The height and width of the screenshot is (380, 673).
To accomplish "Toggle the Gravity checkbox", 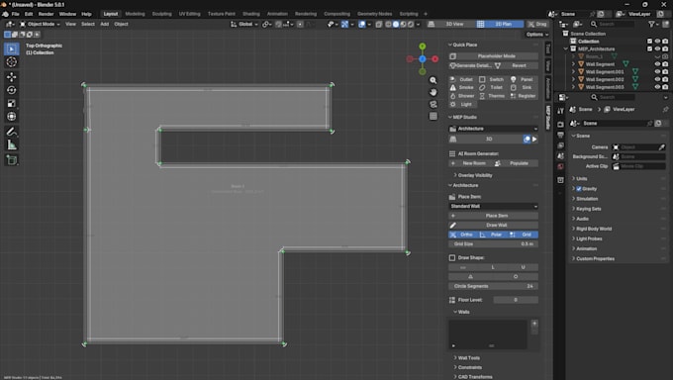I will point(579,189).
